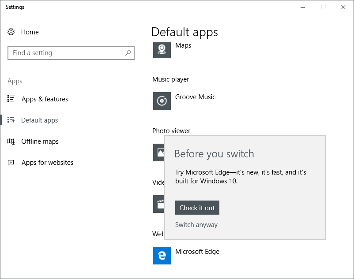354x279 pixels.
Task: Click the Photo viewer heading text
Action: click(x=171, y=131)
